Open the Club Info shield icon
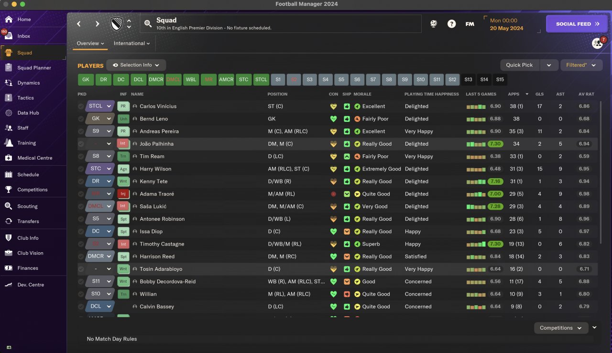The width and height of the screenshot is (612, 353). (x=9, y=238)
